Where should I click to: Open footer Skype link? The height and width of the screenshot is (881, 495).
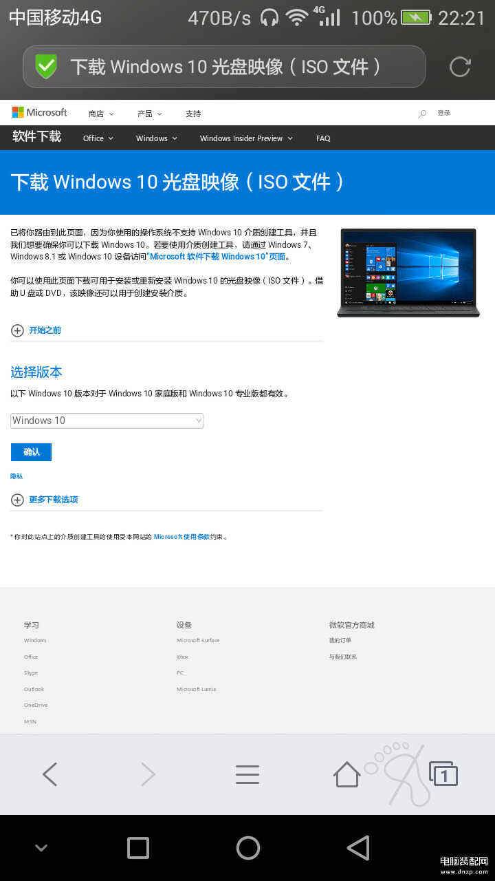[31, 673]
